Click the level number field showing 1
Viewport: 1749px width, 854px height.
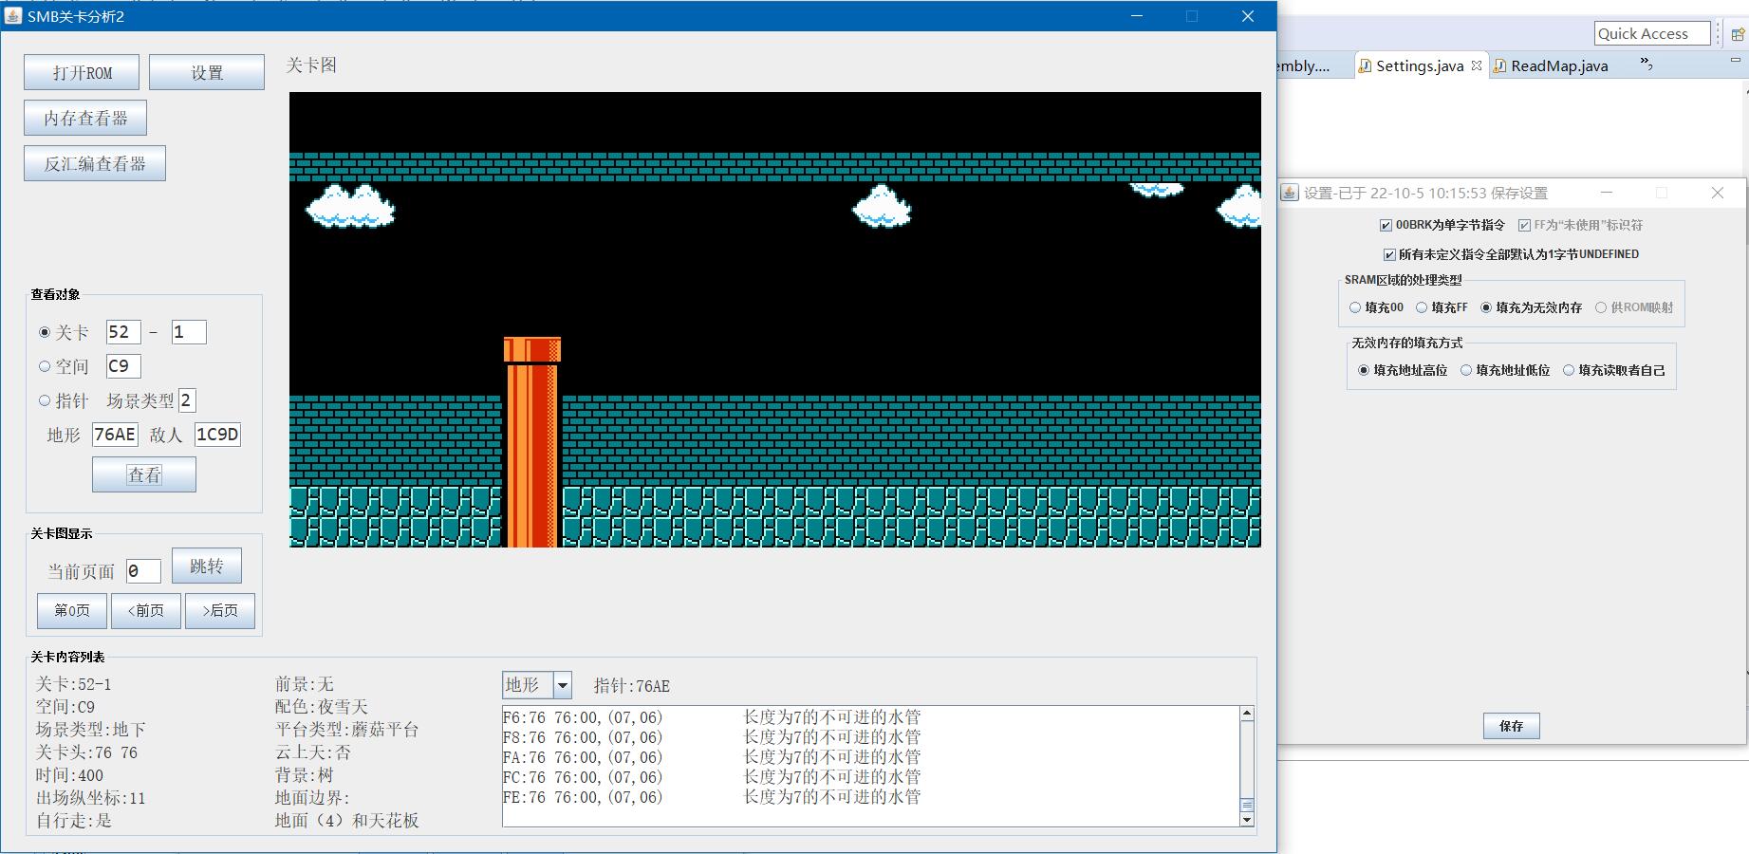189,332
